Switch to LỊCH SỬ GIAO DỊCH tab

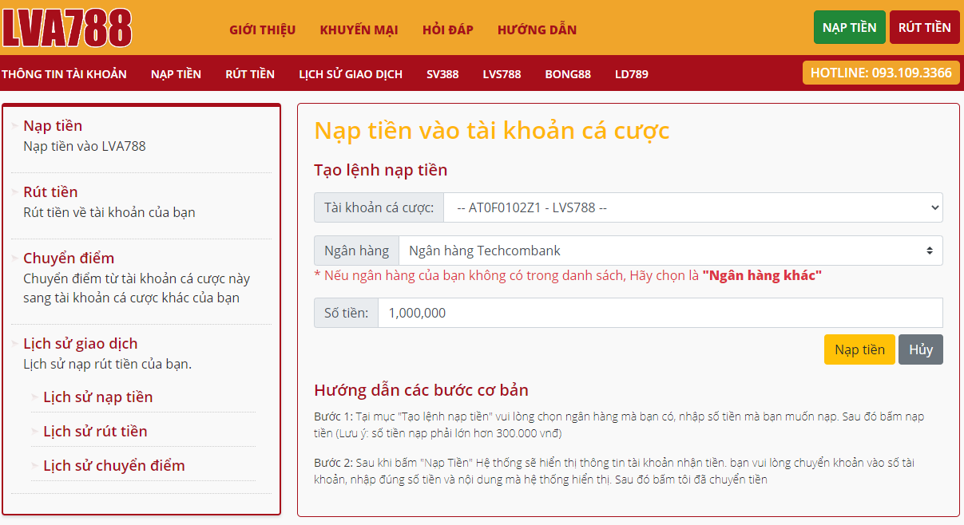(351, 74)
